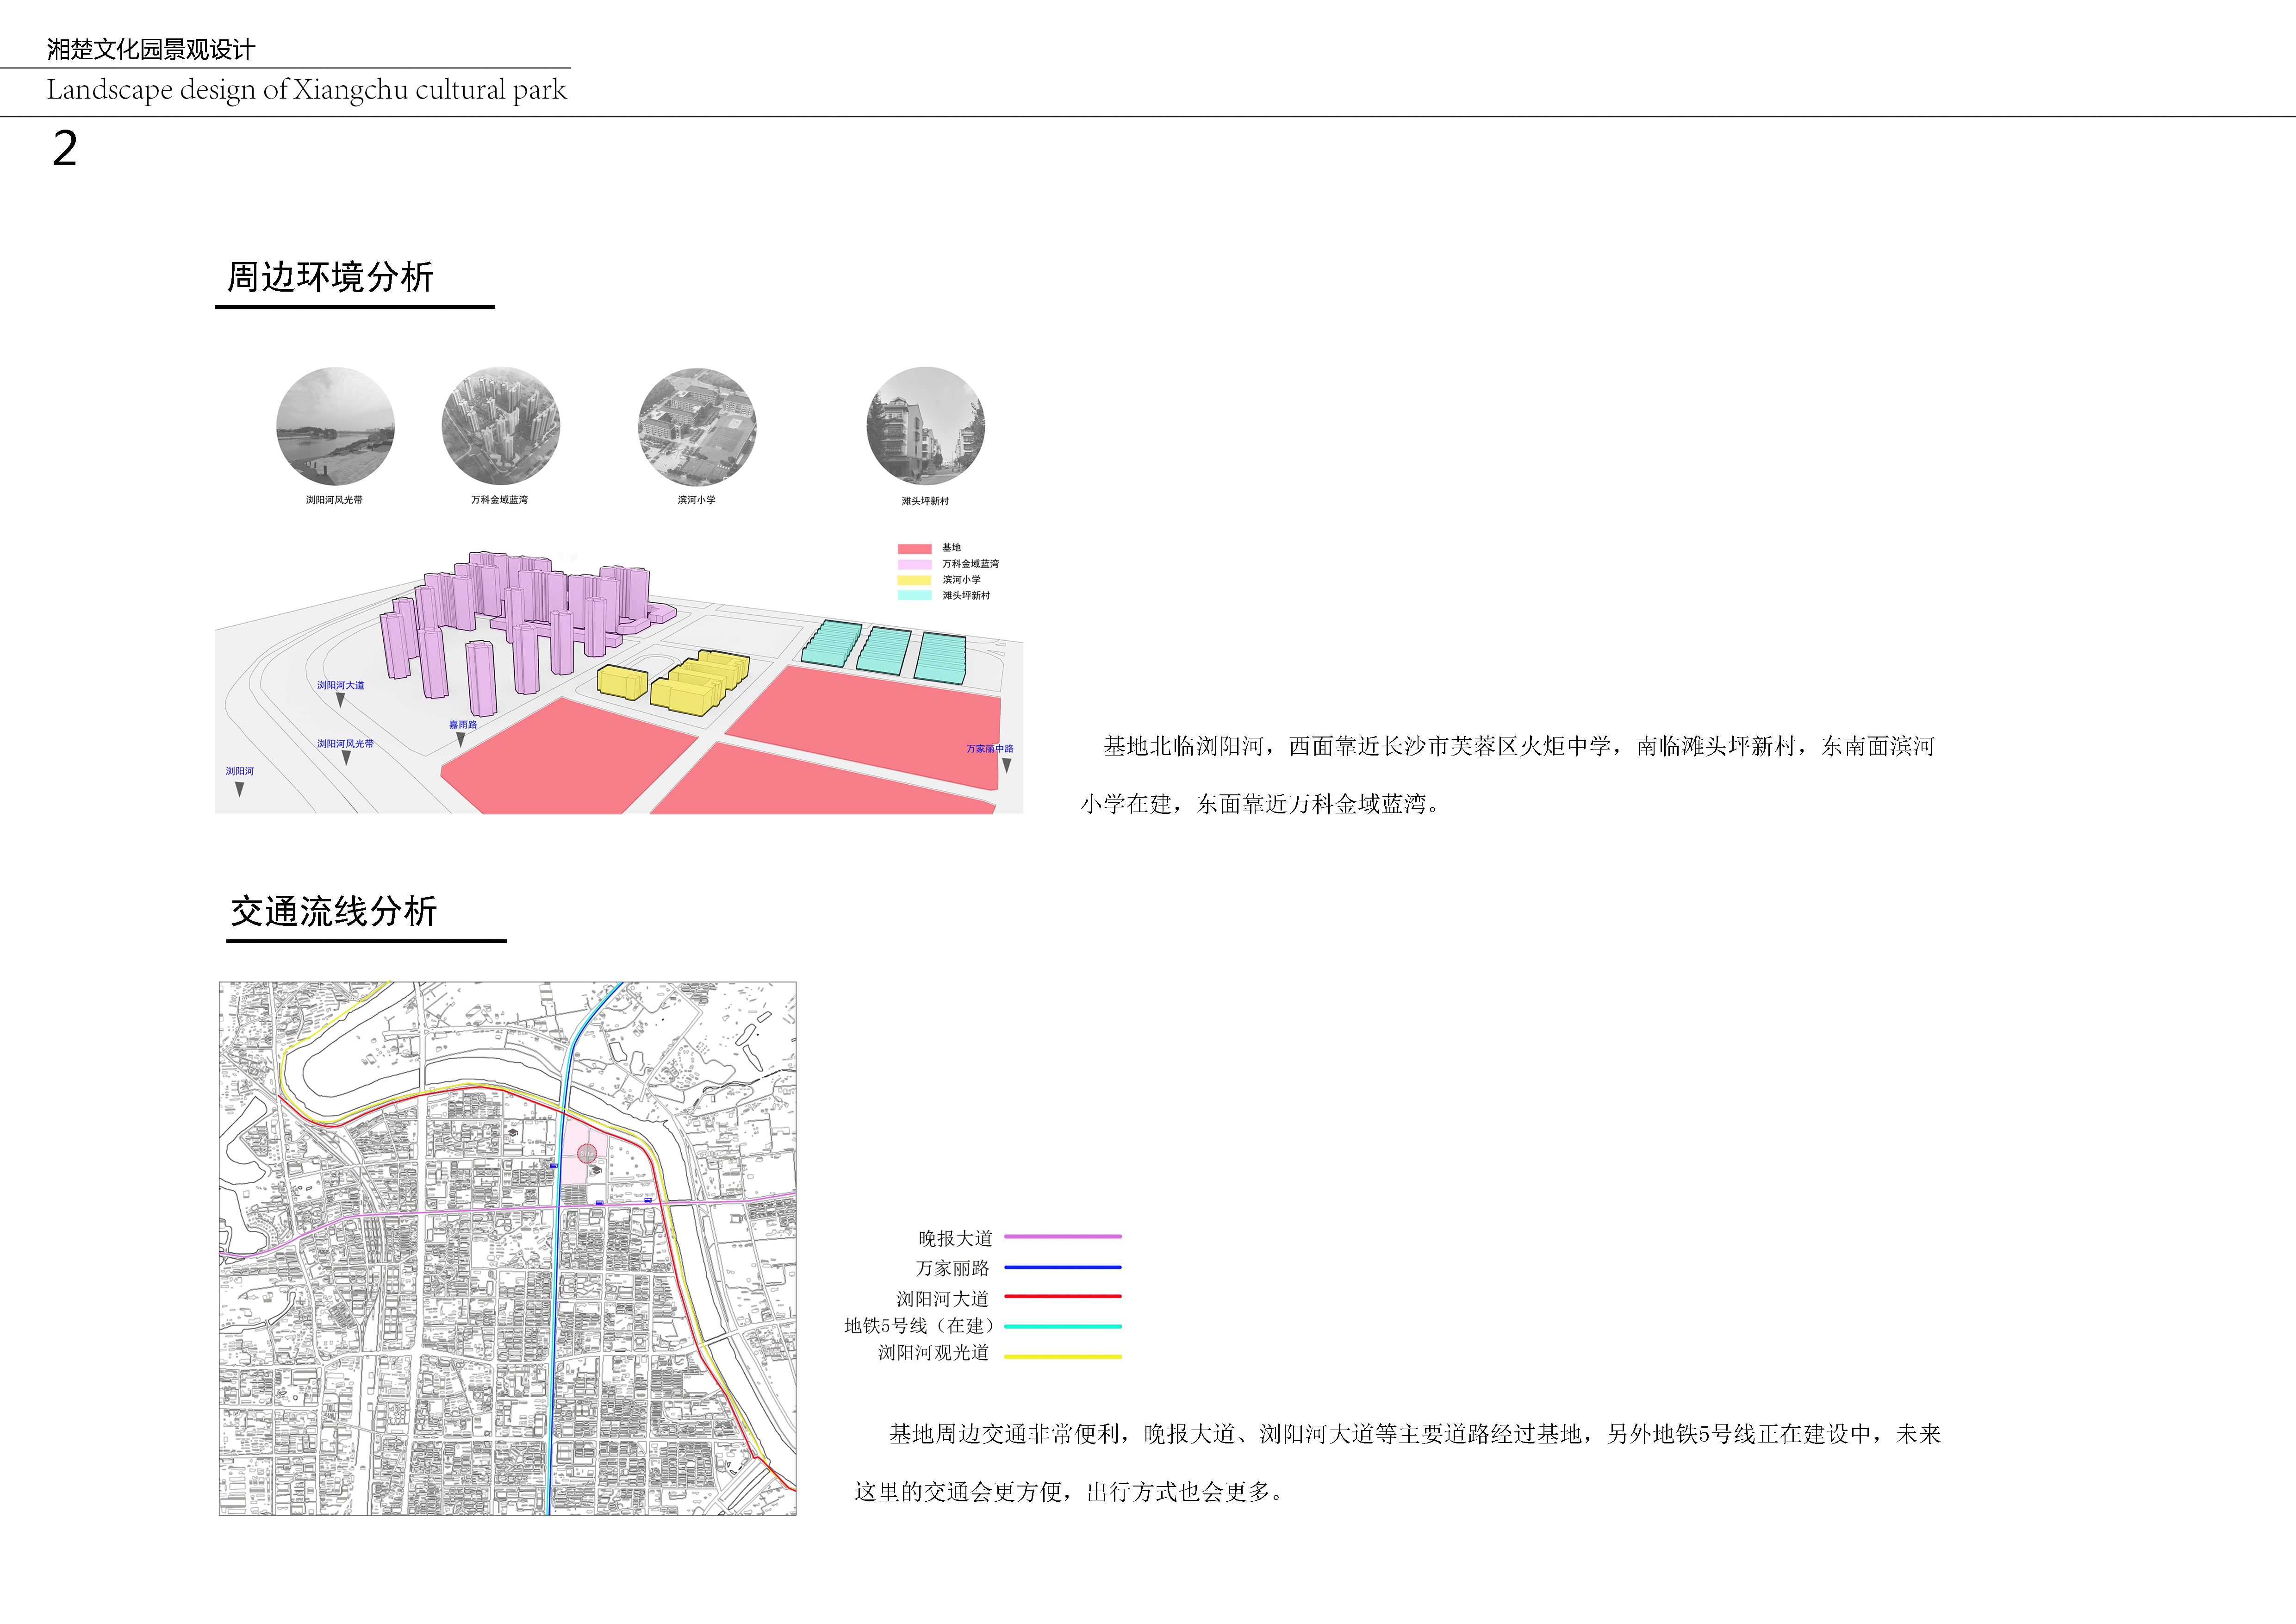The height and width of the screenshot is (1624, 2296).
Task: Click the arrow marker under 浏阳河风光带 diagram label
Action: [346, 758]
